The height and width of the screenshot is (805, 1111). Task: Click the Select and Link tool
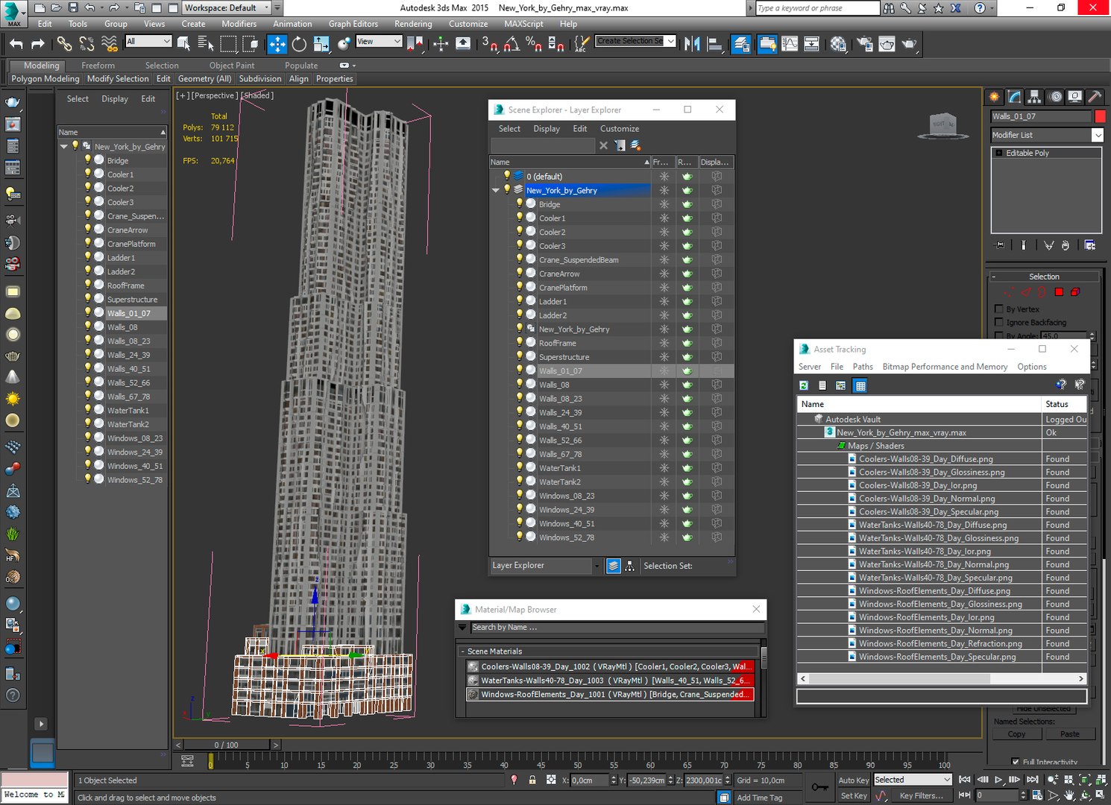pyautogui.click(x=65, y=44)
